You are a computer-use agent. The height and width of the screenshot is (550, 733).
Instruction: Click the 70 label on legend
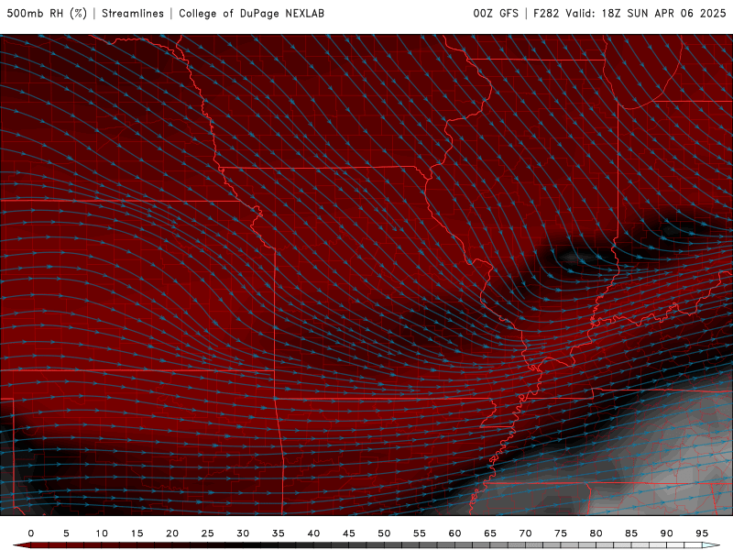[x=525, y=533]
